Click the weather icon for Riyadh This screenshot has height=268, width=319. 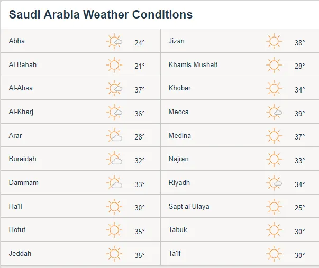pos(274,183)
